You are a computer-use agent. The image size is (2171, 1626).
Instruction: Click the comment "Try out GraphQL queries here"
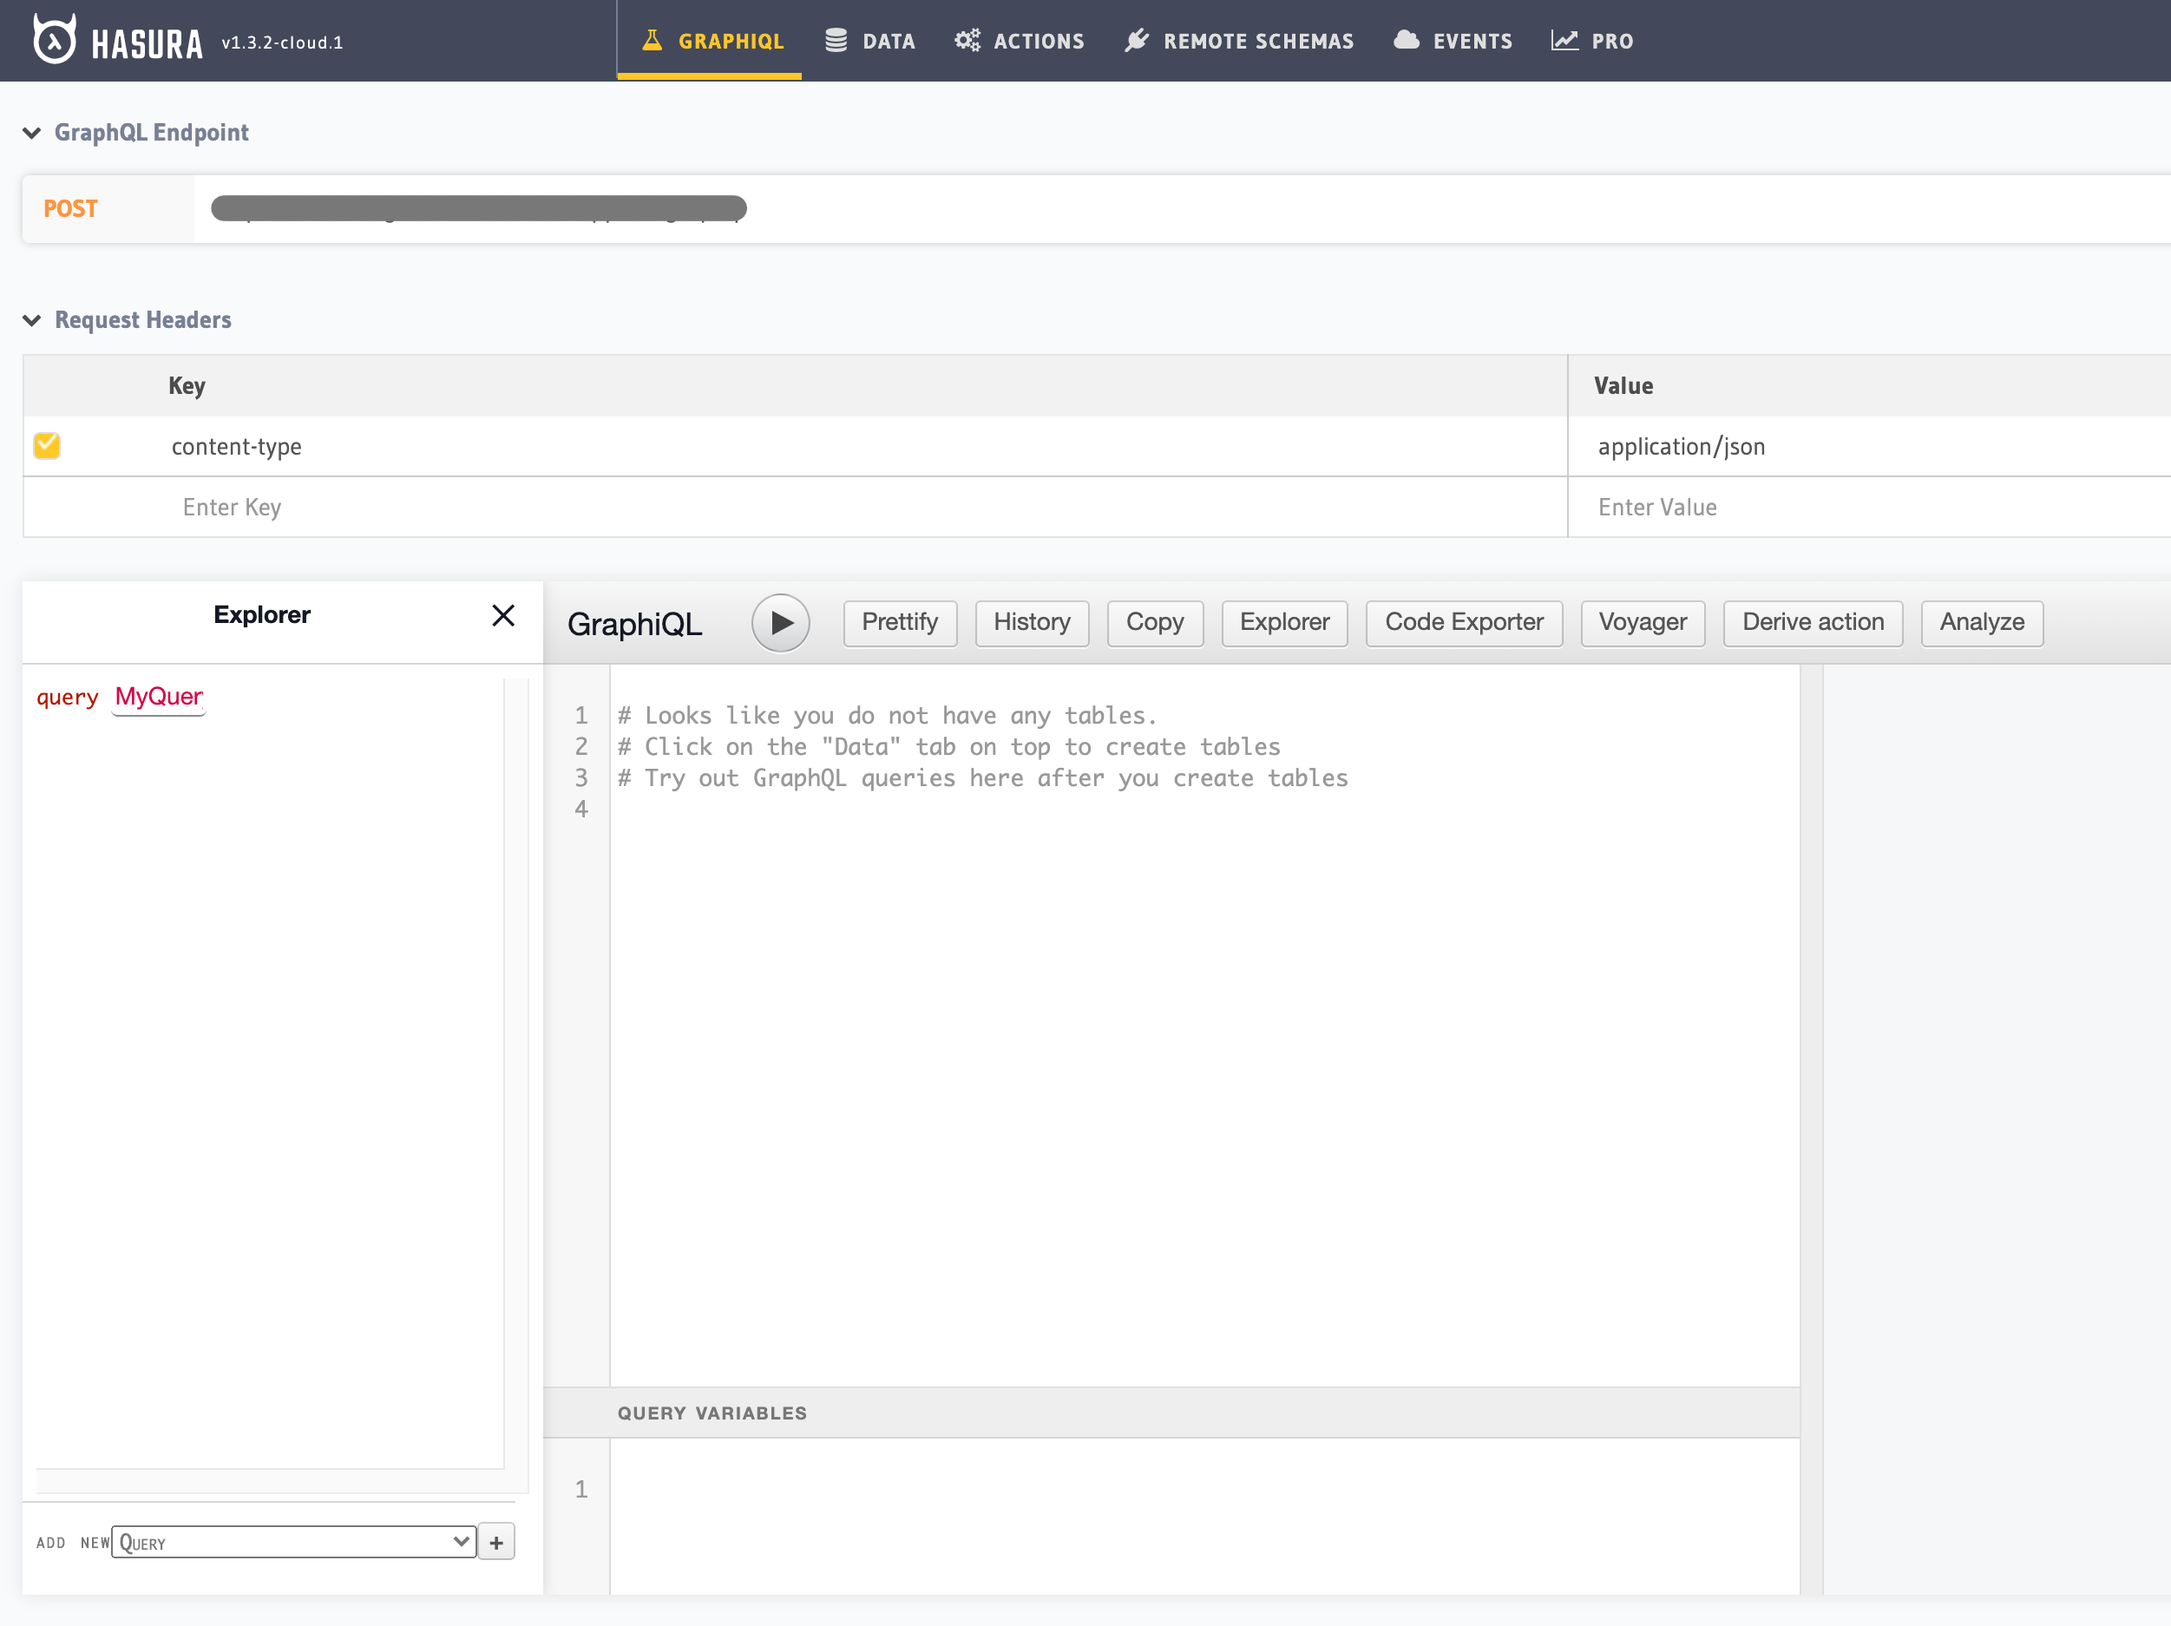tap(982, 778)
